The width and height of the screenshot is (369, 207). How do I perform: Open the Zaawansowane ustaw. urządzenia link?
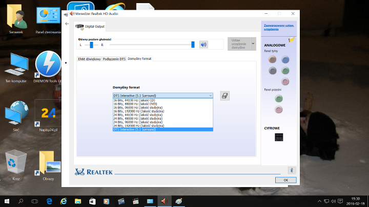[x=279, y=27]
